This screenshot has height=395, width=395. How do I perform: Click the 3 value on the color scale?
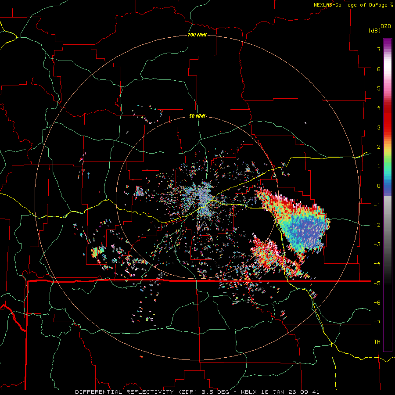tap(379, 127)
